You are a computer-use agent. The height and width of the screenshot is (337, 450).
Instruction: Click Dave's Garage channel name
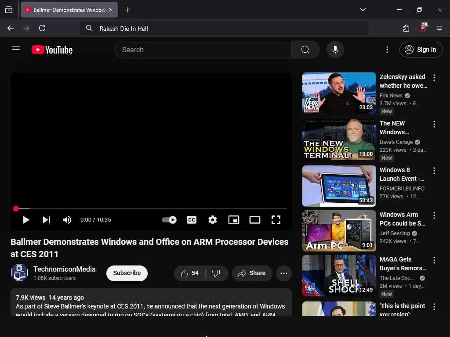coord(396,142)
